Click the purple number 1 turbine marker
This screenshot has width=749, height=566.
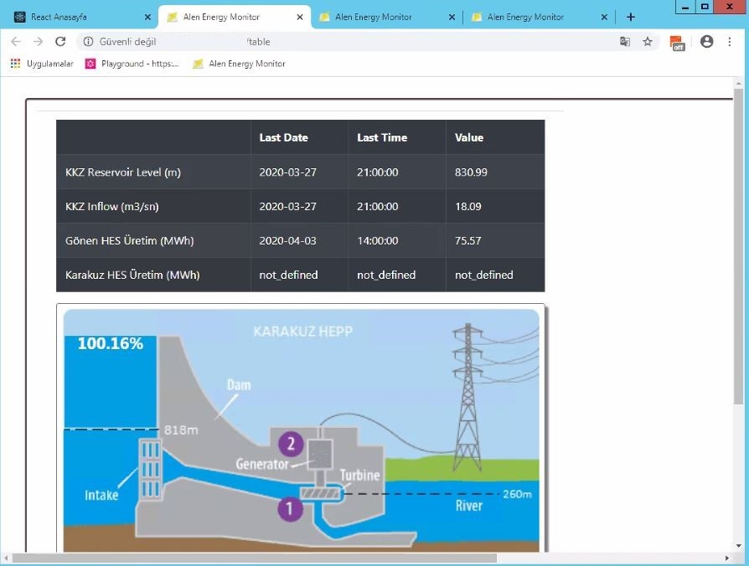pos(290,507)
